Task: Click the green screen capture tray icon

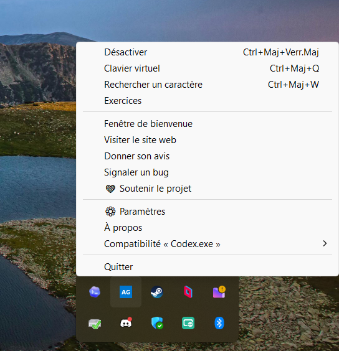Action: 188,323
